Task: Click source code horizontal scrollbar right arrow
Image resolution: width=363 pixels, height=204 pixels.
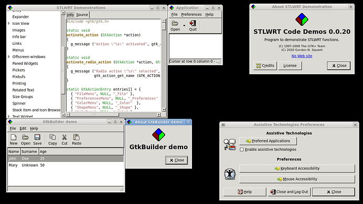Action: click(158, 114)
